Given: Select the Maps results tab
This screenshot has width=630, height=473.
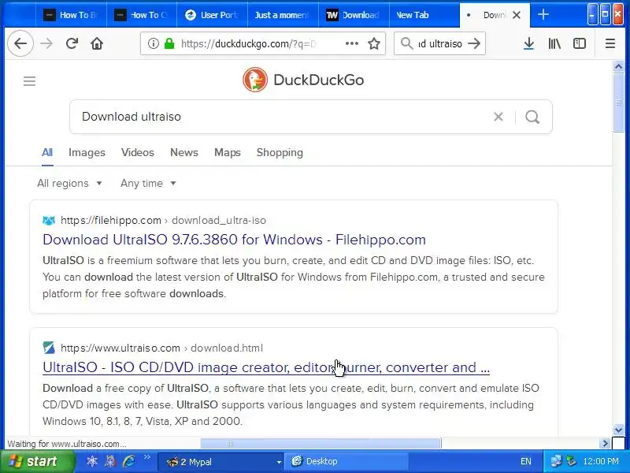Looking at the screenshot, I should pyautogui.click(x=228, y=152).
